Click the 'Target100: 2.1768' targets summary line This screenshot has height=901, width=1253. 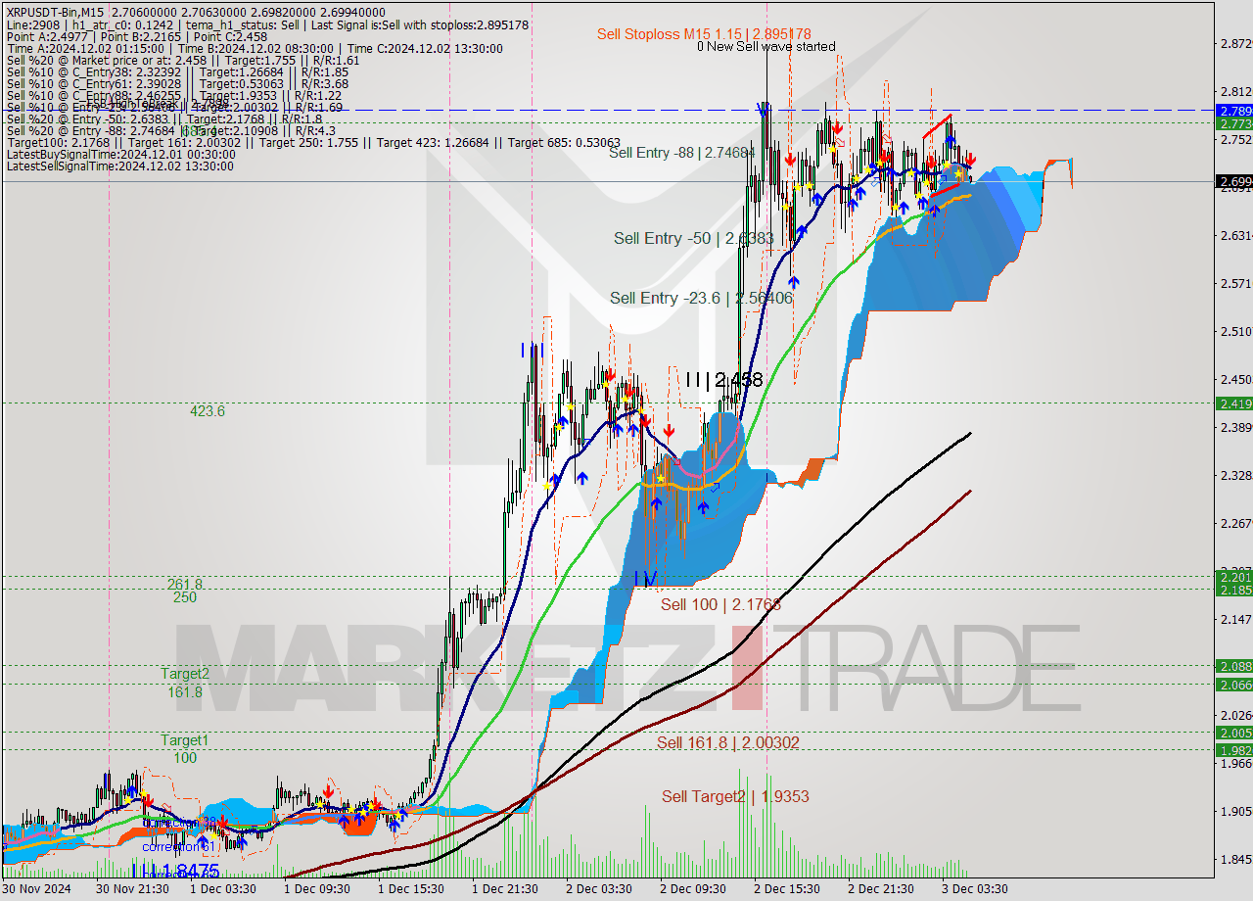tap(313, 143)
